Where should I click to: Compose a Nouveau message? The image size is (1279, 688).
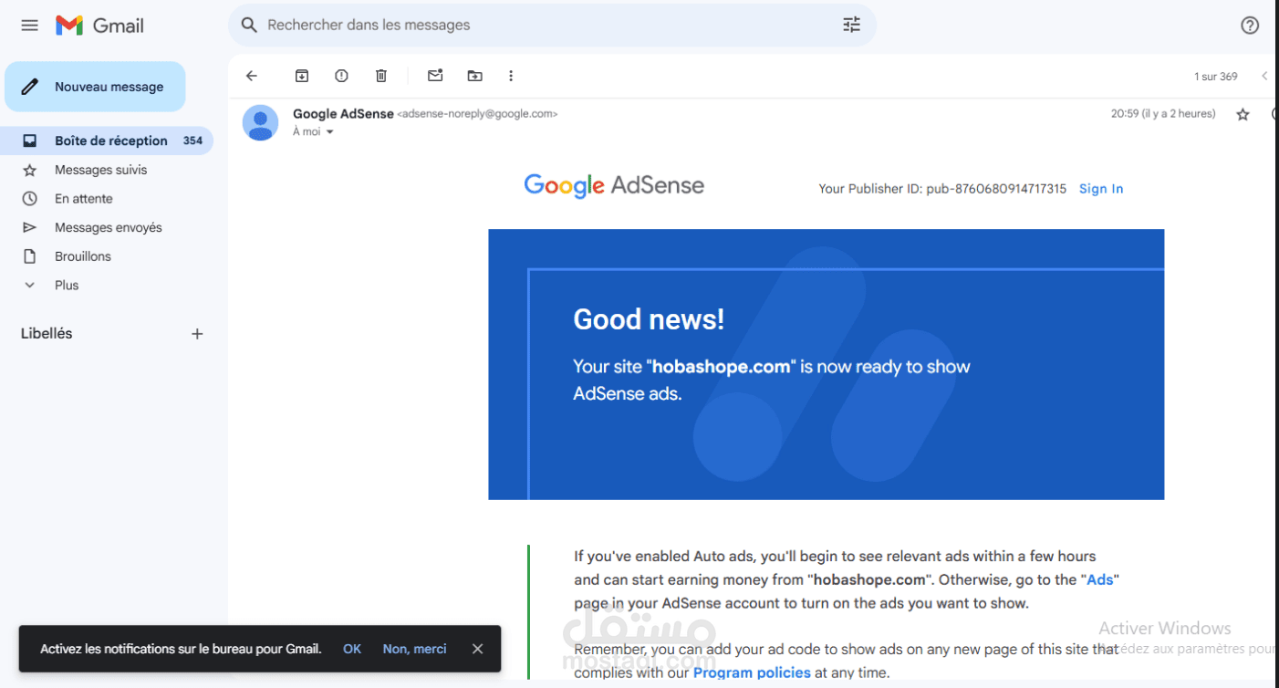(x=95, y=87)
